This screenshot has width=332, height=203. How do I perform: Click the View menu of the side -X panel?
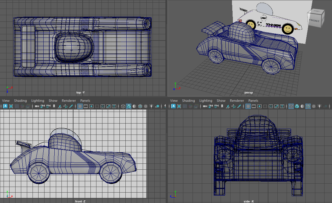click(174, 101)
